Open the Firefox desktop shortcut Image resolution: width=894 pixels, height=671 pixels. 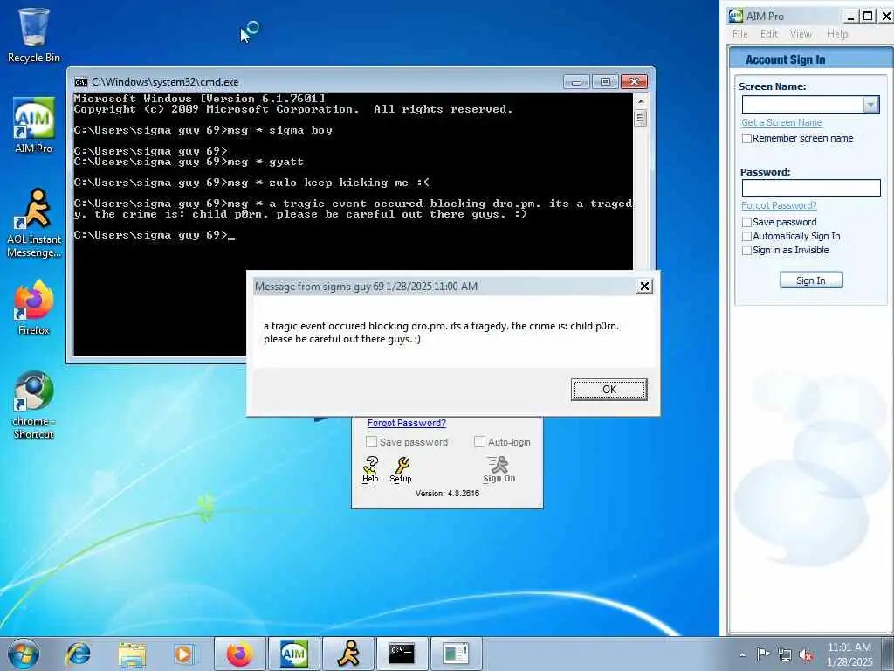(x=34, y=307)
